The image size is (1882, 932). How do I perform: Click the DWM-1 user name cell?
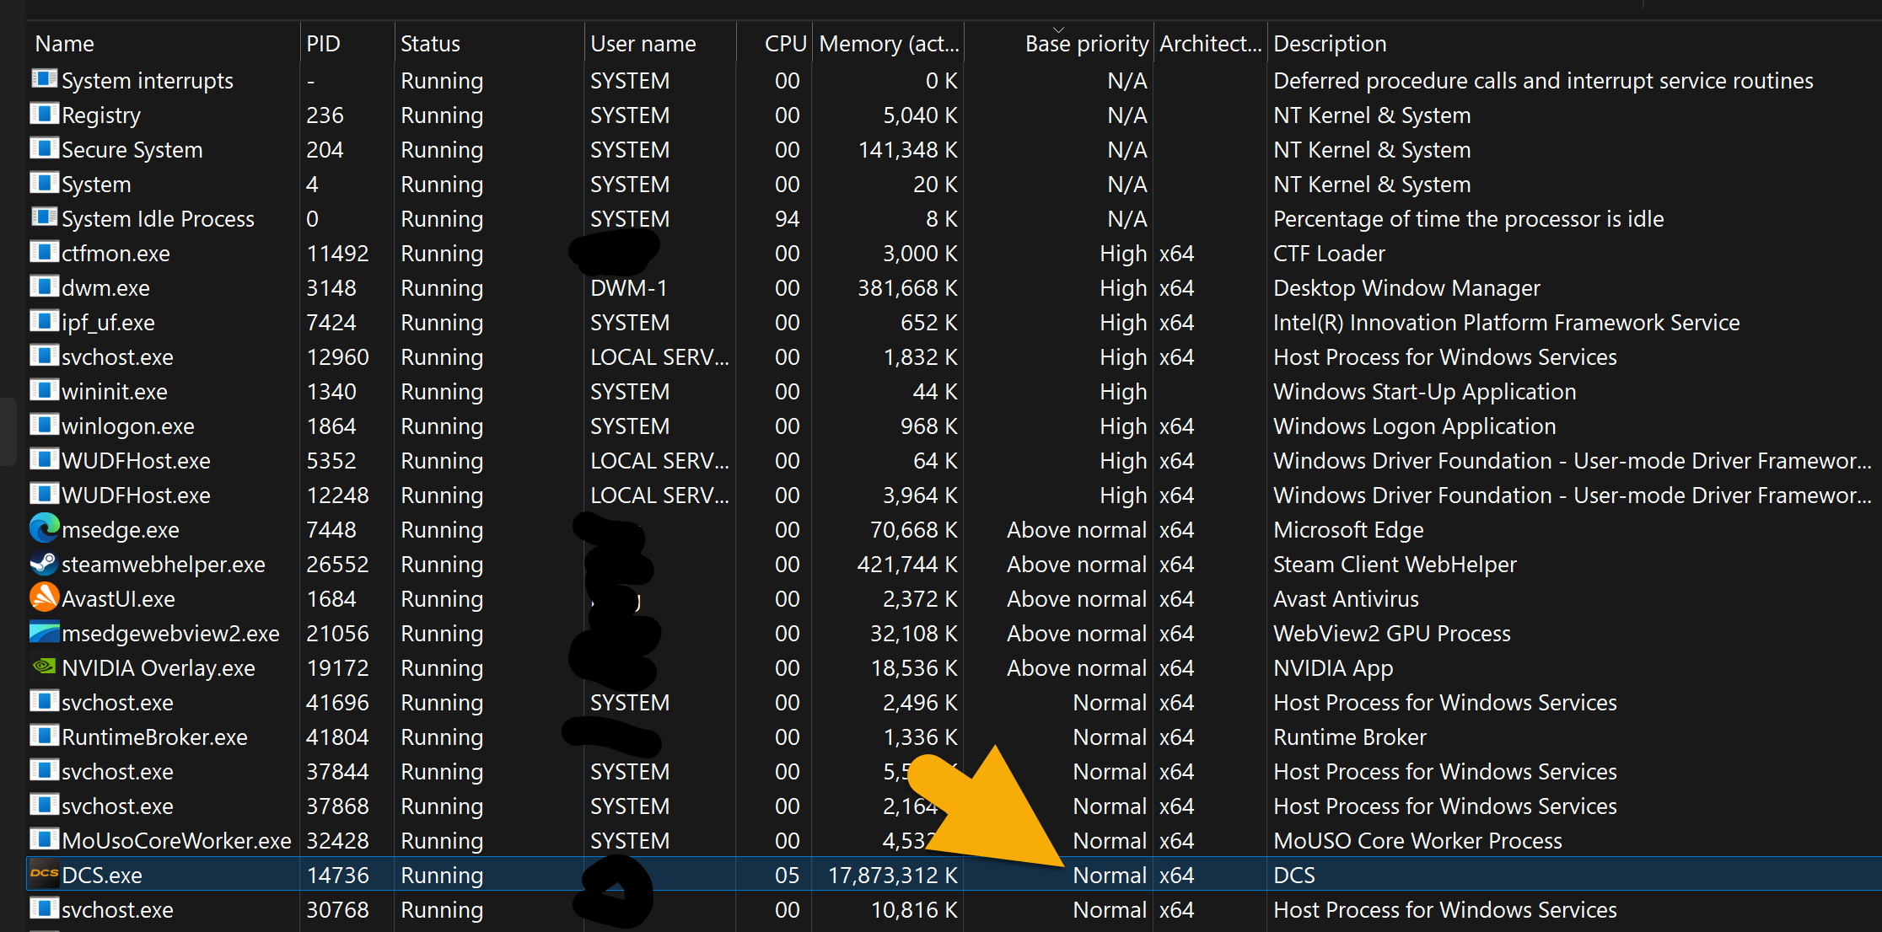click(629, 288)
